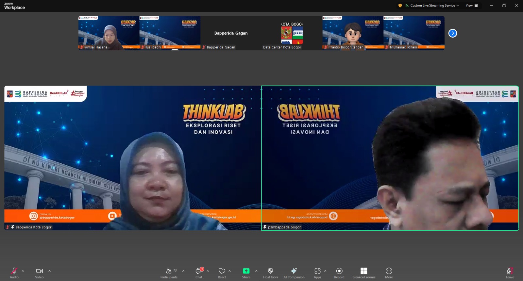Open the View layout menu
The image size is (523, 281).
[471, 6]
